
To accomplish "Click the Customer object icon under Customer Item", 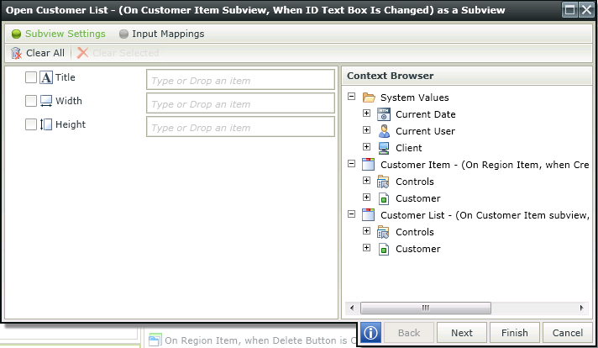I will tap(384, 198).
